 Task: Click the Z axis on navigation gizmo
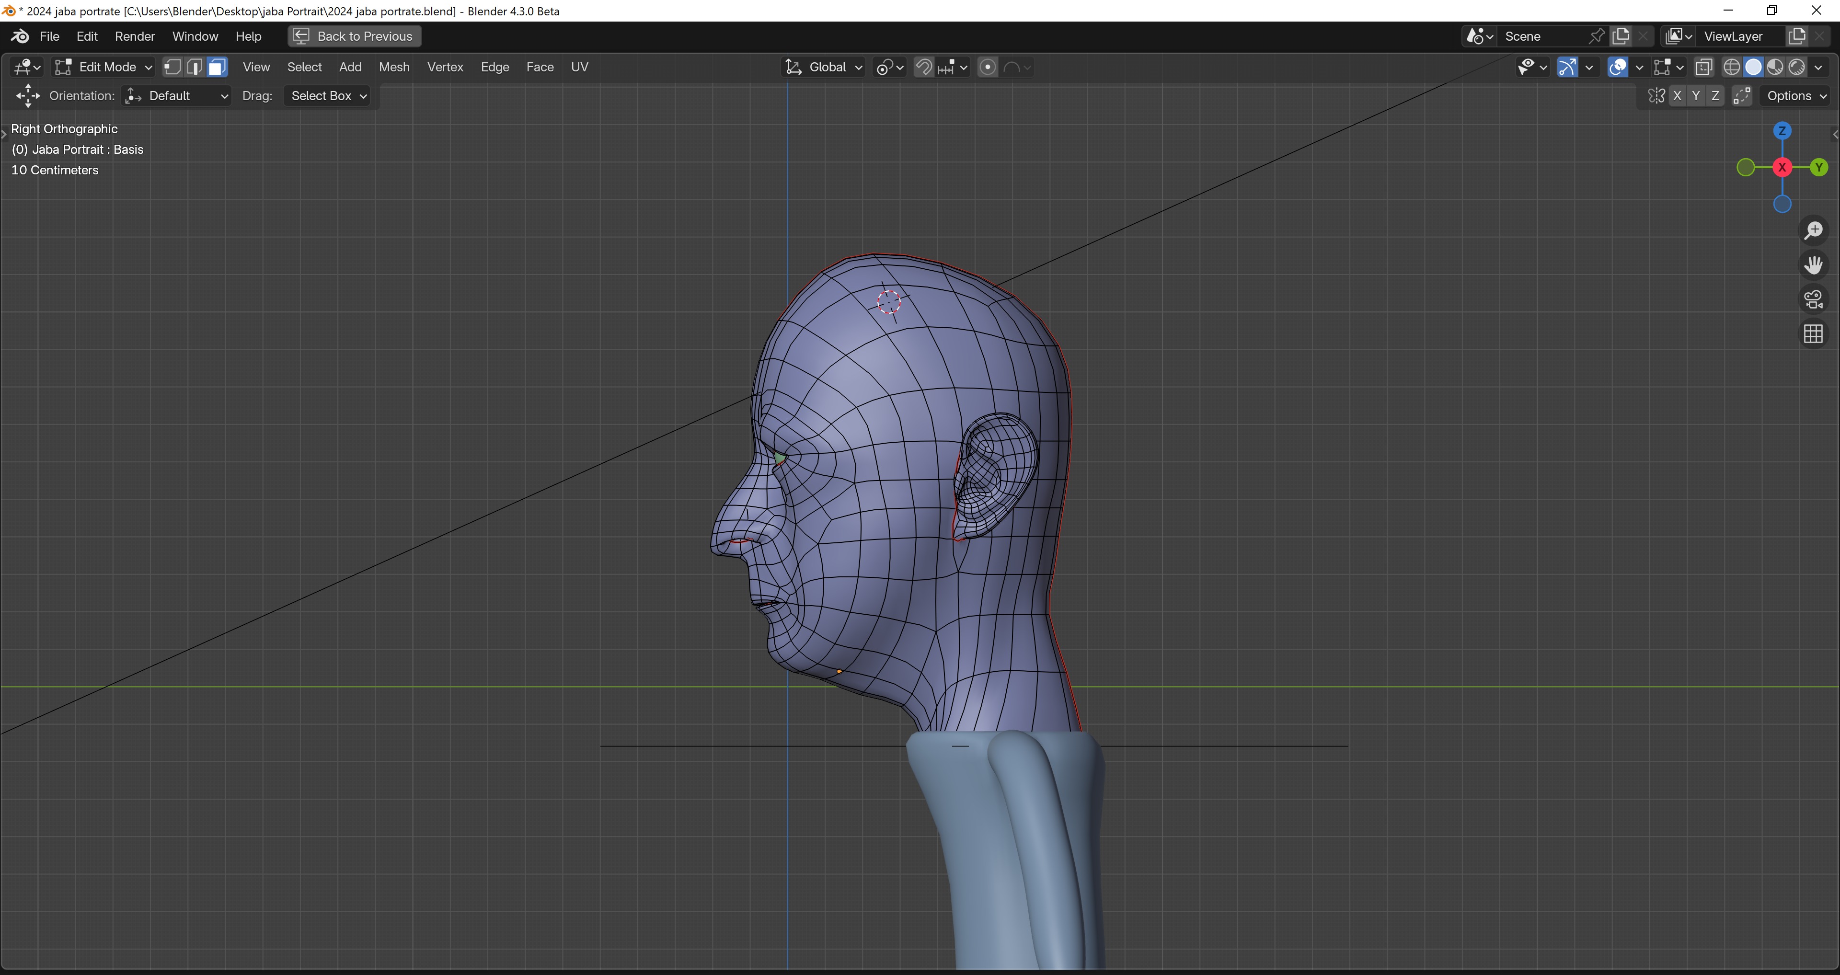pyautogui.click(x=1782, y=130)
